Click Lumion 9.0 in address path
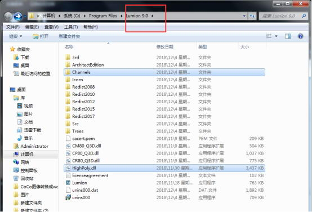 tap(137, 16)
